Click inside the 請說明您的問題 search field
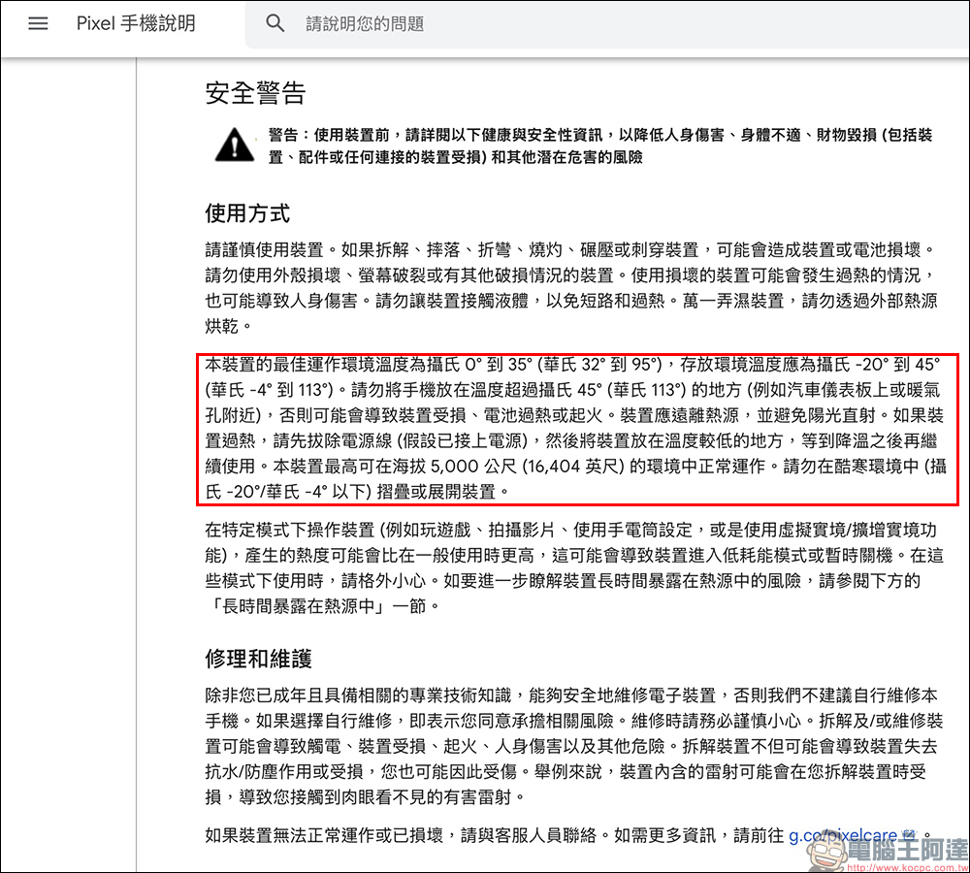Viewport: 970px width, 873px height. [x=388, y=22]
